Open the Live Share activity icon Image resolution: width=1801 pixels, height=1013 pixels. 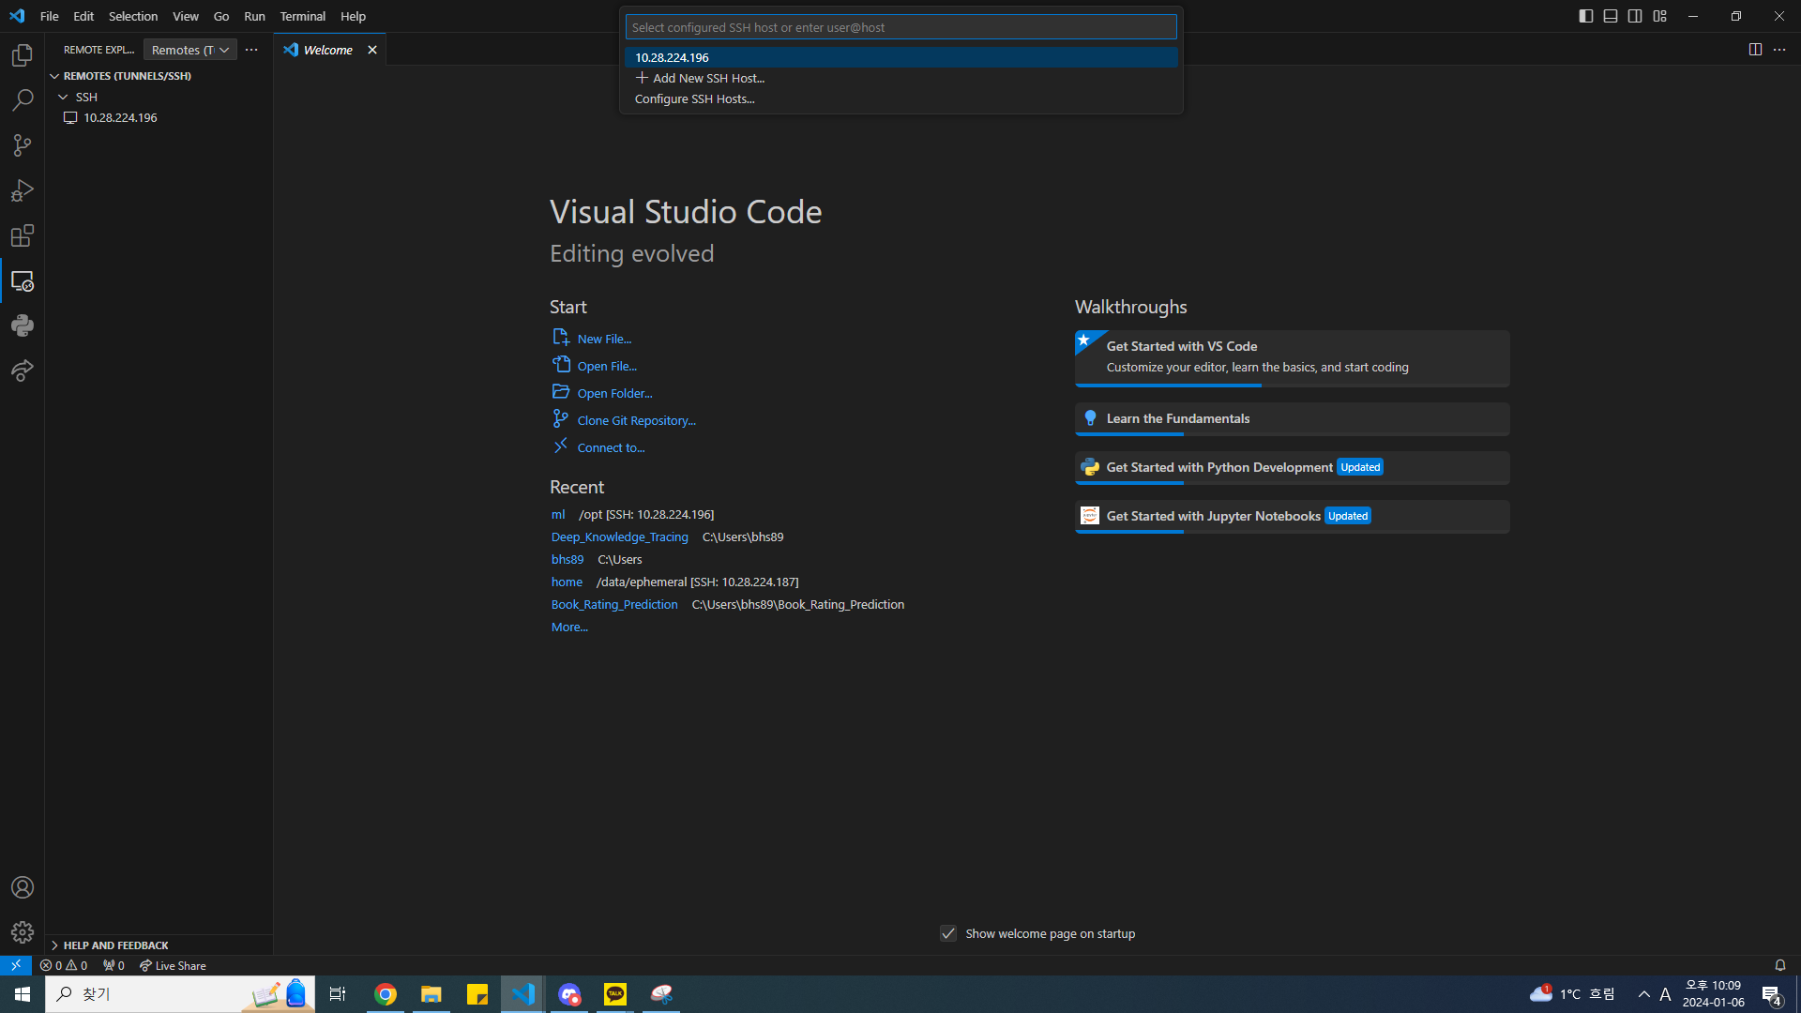[23, 370]
